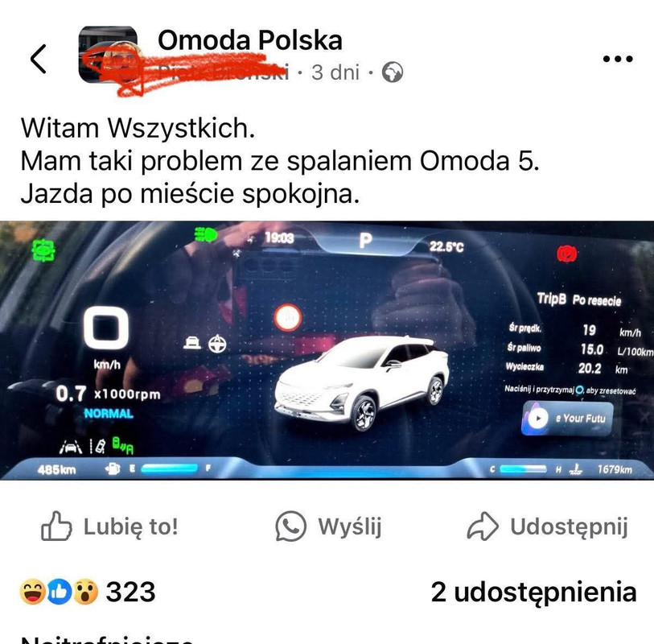The height and width of the screenshot is (644, 654).
Task: Tap the surprised wow reaction emoji
Action: point(85,592)
